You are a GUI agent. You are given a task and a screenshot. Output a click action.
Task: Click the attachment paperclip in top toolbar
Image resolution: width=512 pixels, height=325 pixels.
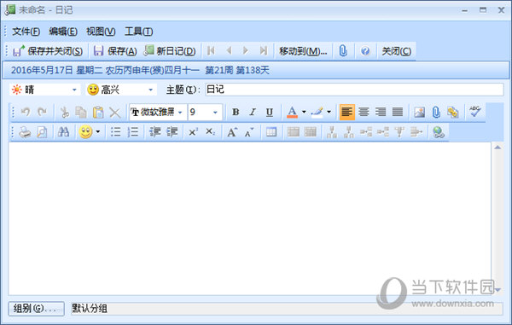point(343,50)
